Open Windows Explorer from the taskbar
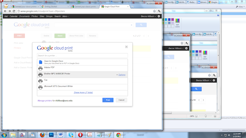The height and width of the screenshot is (138, 246). (x=13, y=135)
